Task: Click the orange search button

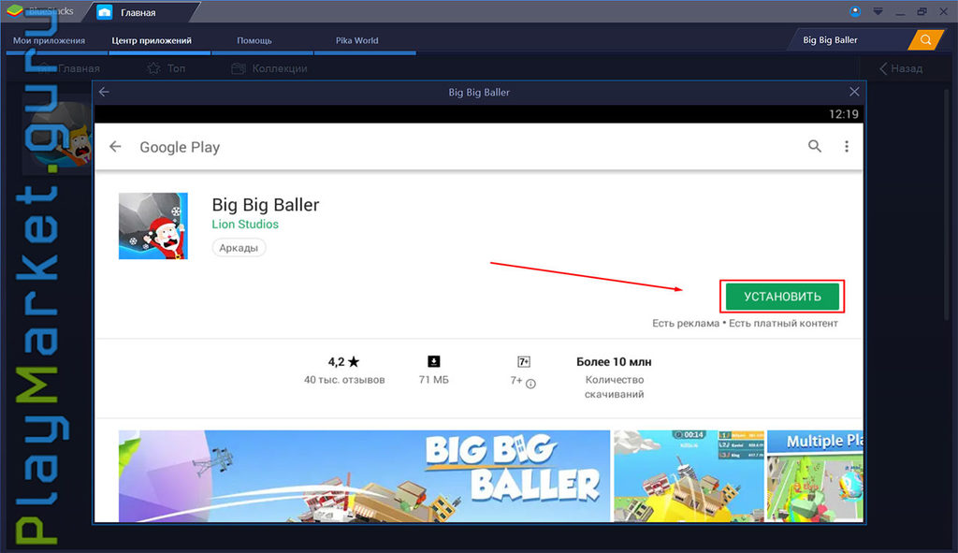Action: [x=926, y=39]
